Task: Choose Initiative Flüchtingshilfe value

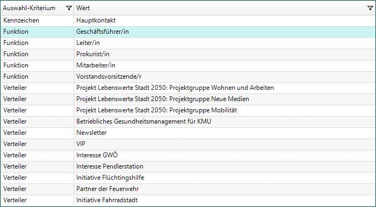Action: pyautogui.click(x=225, y=178)
